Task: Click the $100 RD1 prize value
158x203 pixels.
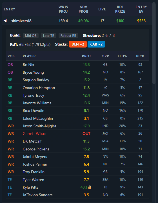Action: [x=120, y=21]
